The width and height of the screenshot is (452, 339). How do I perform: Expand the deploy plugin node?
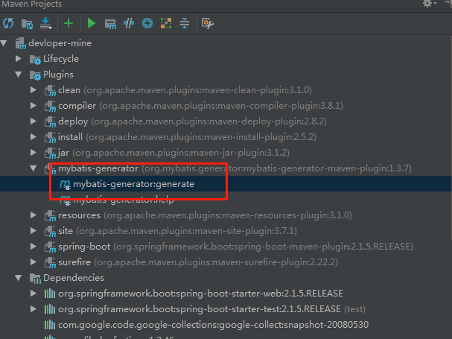(34, 121)
